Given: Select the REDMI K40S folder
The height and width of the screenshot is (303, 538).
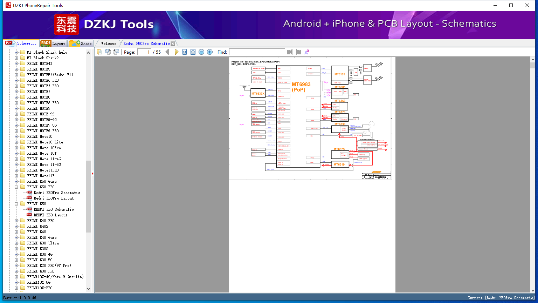Looking at the screenshot, I should tap(37, 226).
